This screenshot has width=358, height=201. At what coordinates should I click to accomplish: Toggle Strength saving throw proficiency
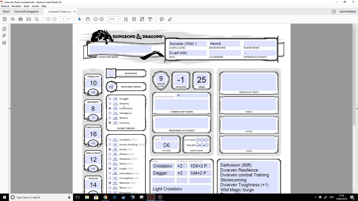(x=110, y=99)
